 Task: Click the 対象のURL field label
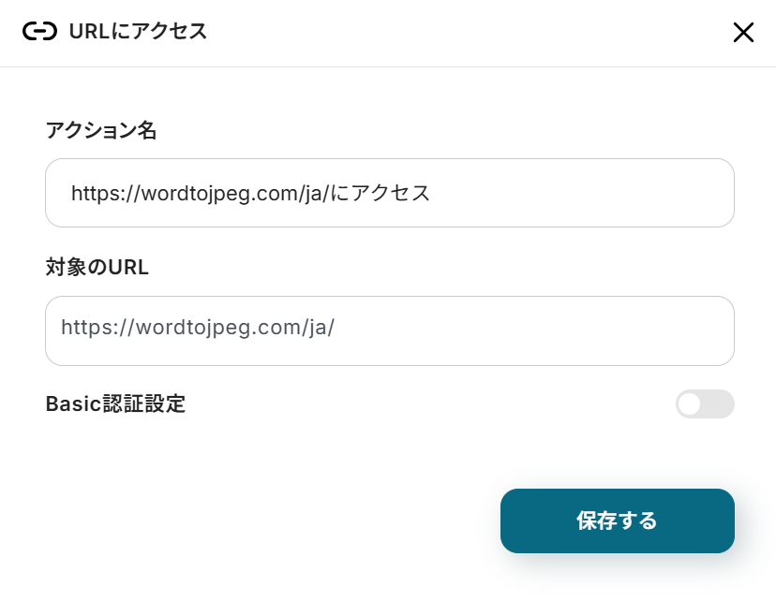(x=97, y=268)
